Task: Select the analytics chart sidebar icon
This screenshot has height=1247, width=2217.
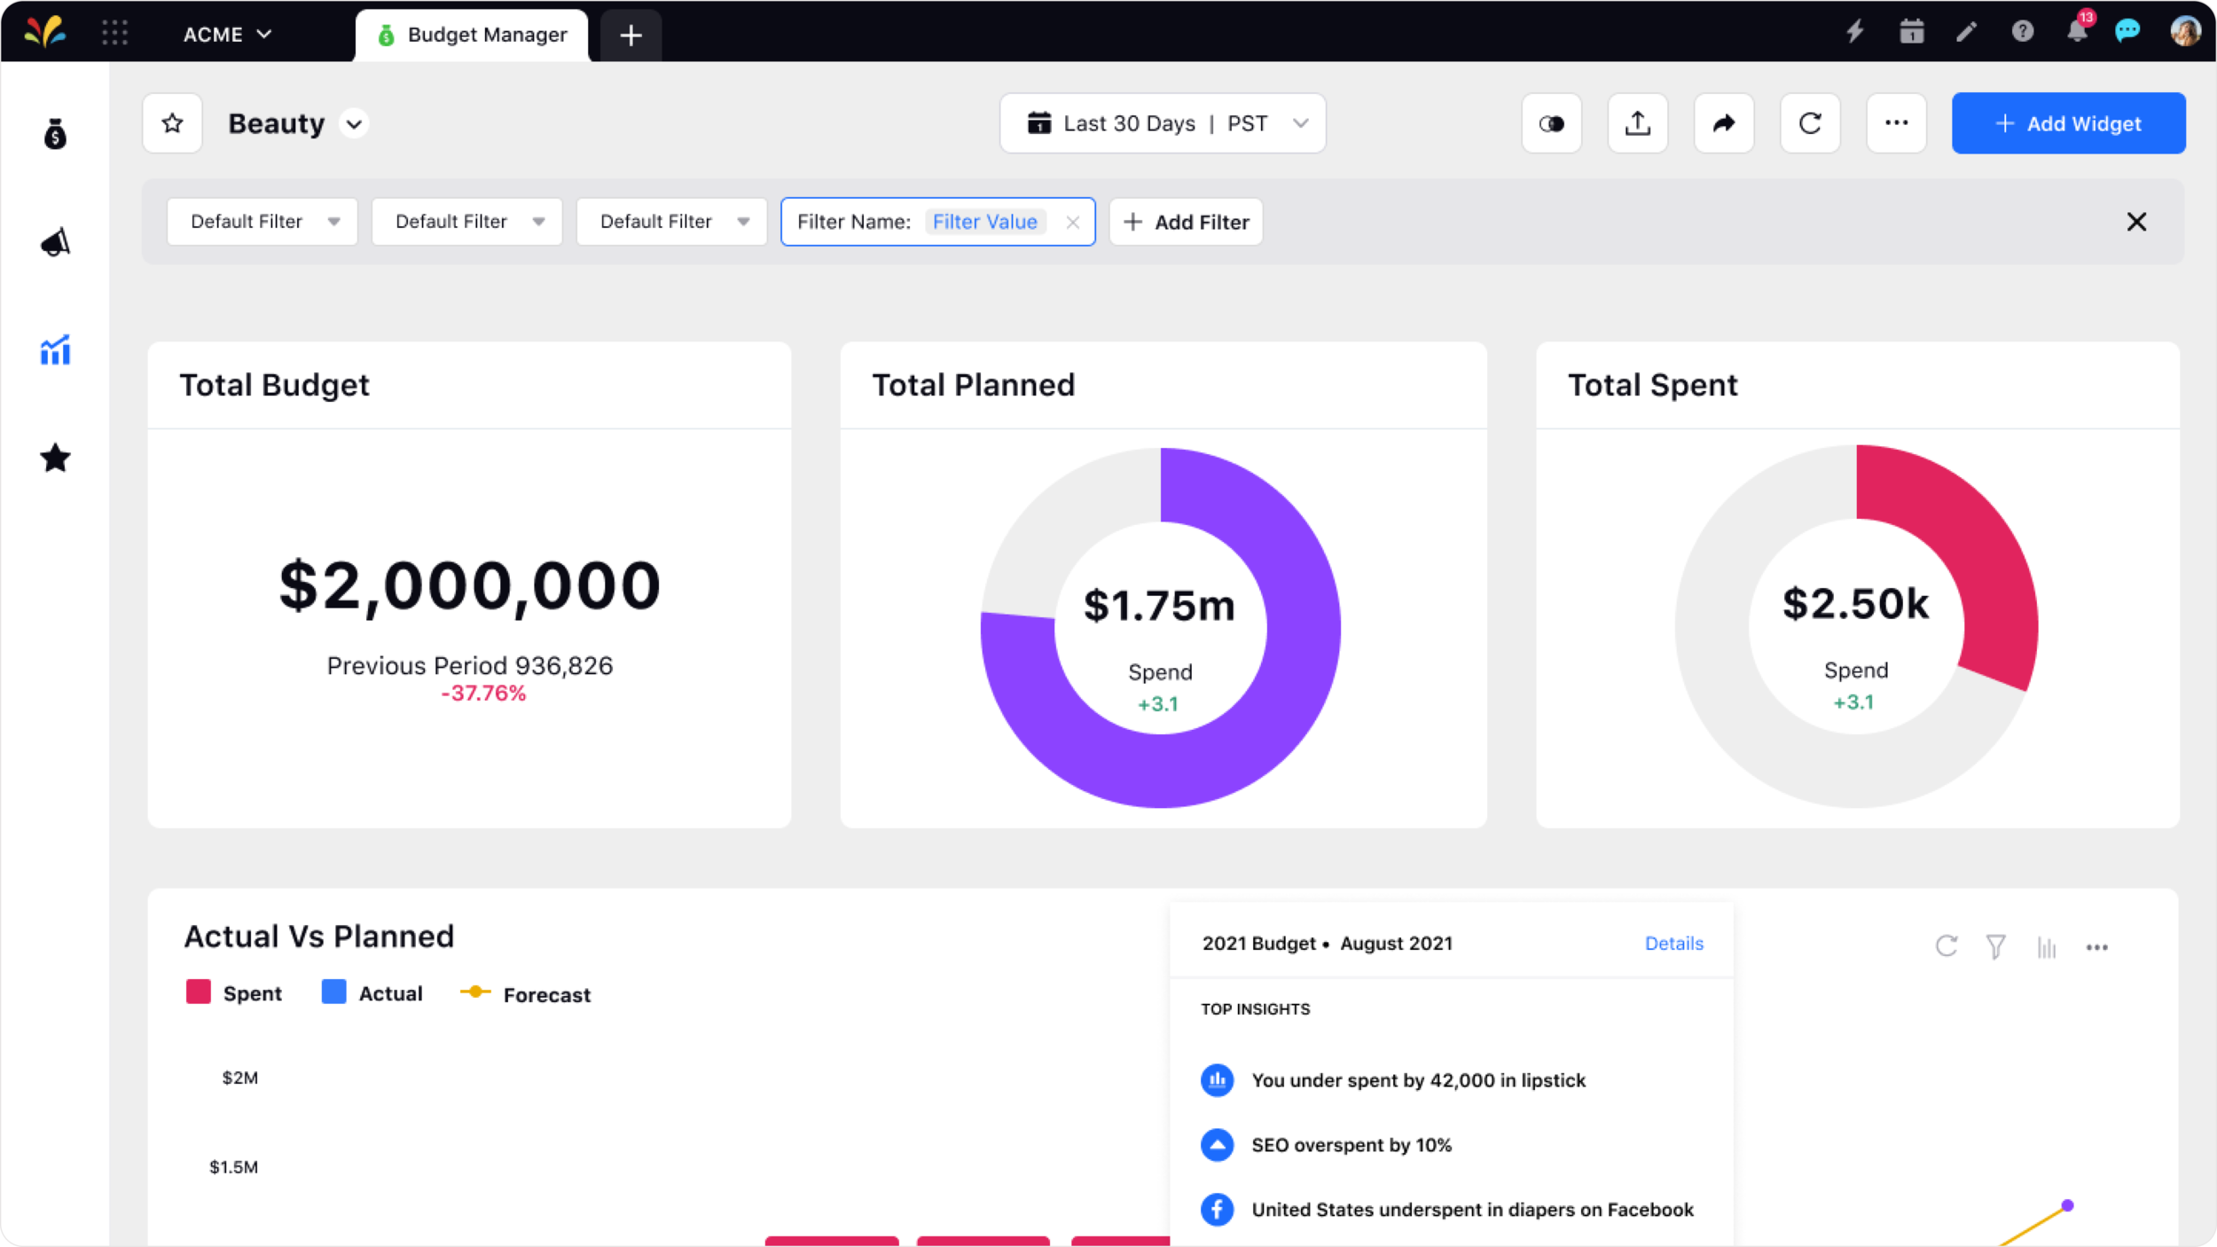Action: coord(55,350)
